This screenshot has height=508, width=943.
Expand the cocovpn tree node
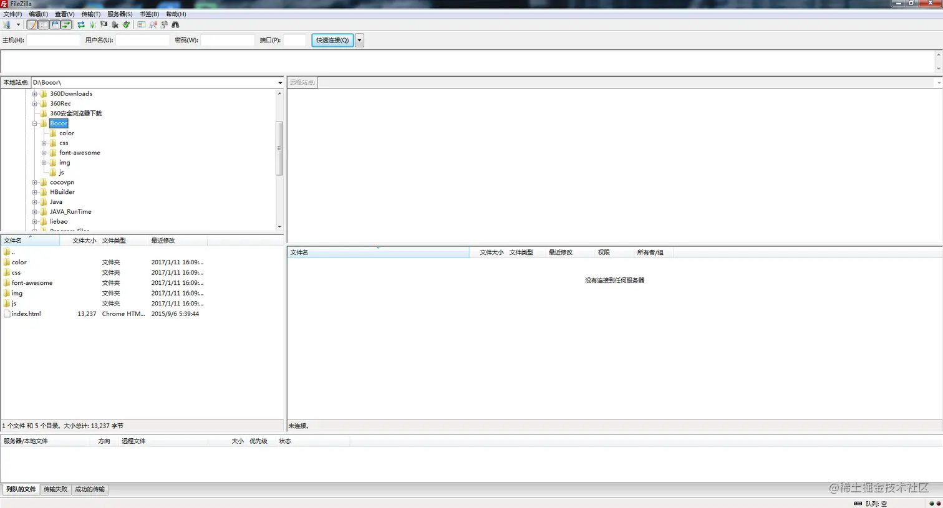pos(35,183)
